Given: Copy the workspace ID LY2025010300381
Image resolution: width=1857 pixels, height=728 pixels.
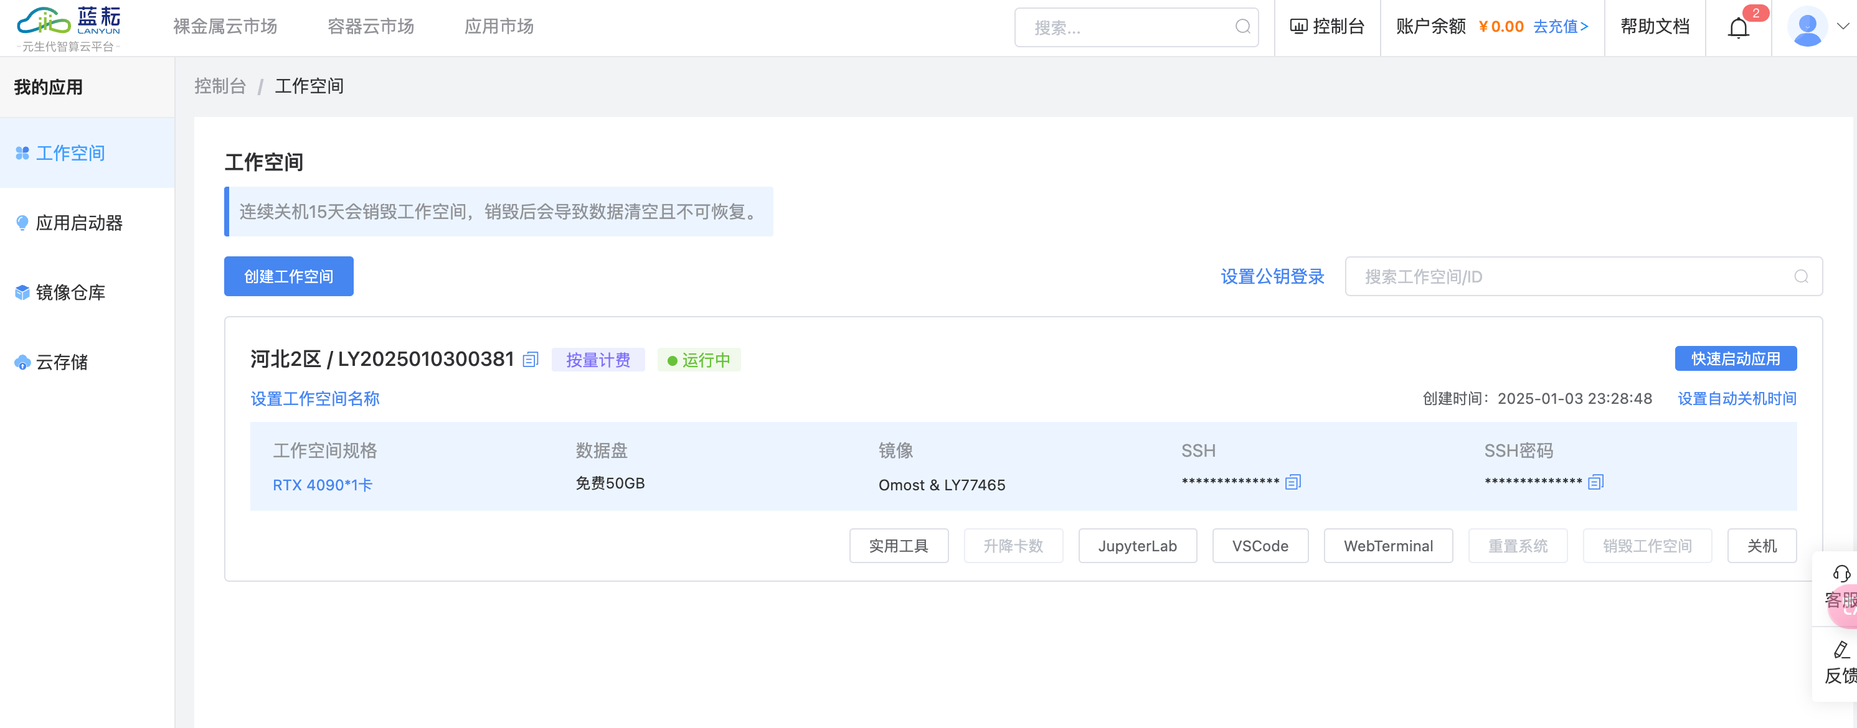Looking at the screenshot, I should (x=531, y=359).
